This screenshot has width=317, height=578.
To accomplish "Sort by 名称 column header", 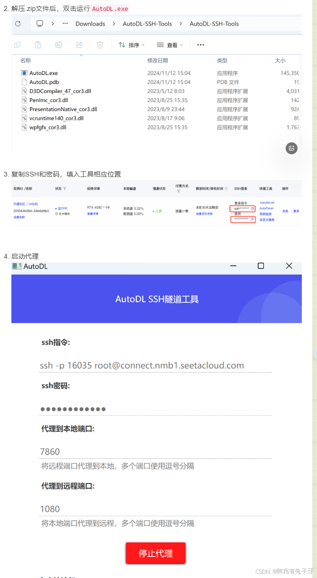I will [26, 61].
